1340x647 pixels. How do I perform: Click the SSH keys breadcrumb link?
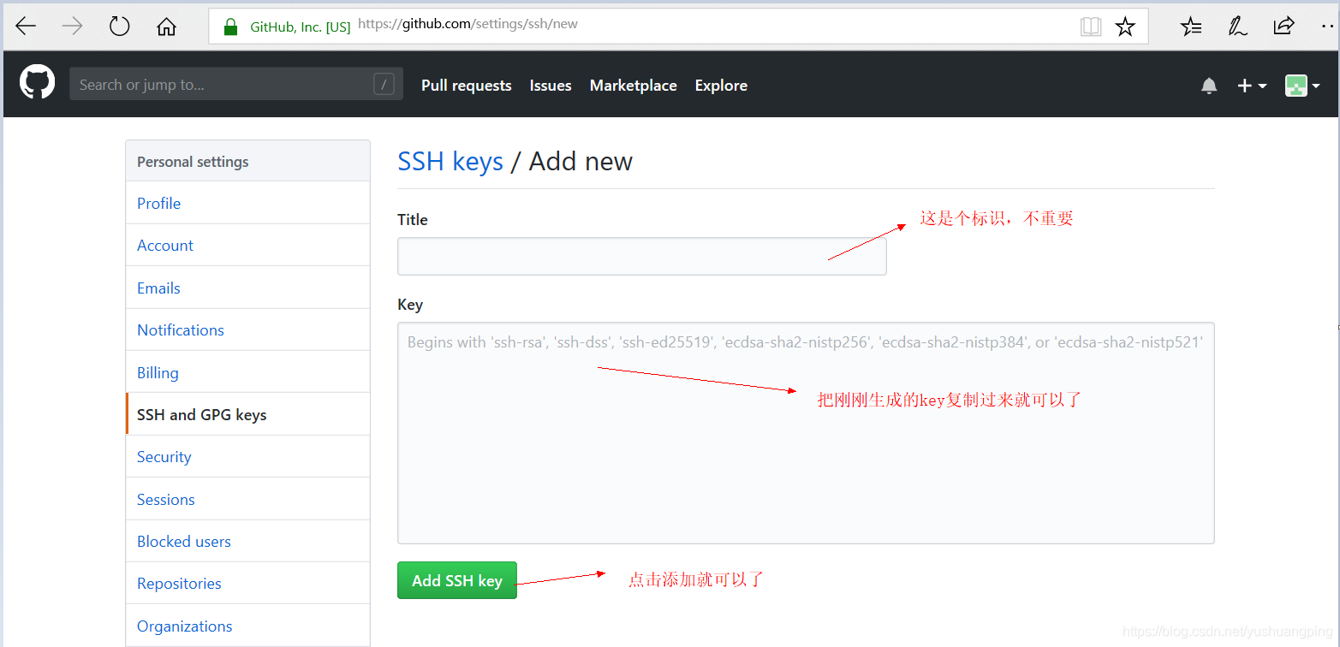click(x=450, y=161)
